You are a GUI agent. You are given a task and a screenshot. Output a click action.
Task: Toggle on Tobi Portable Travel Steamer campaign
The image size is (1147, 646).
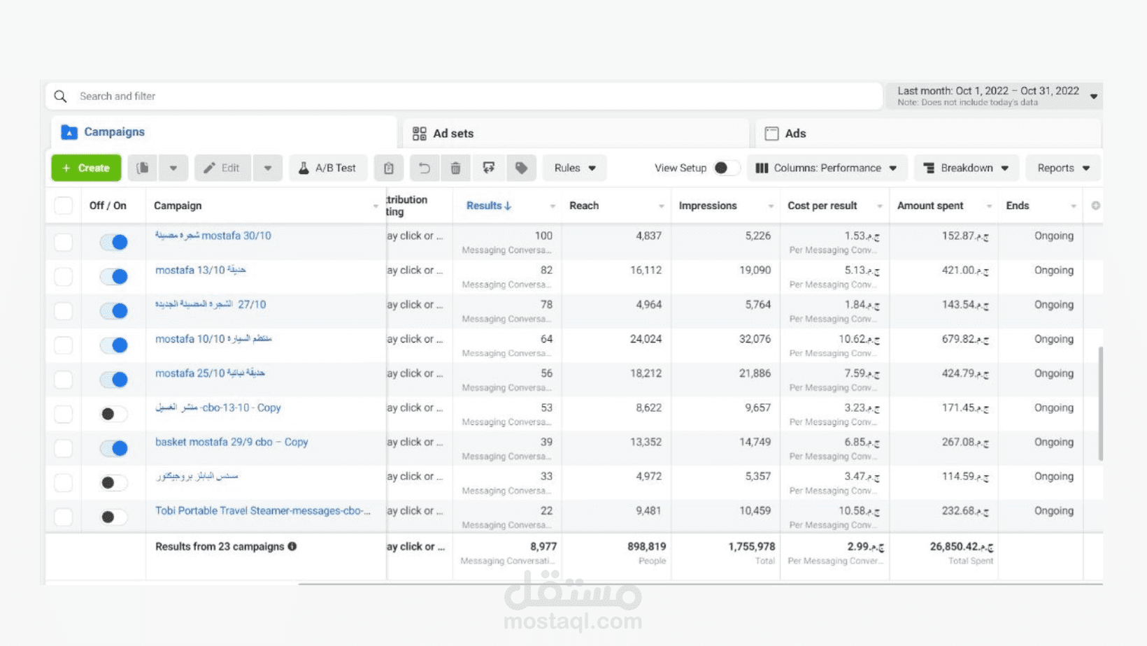113,517
